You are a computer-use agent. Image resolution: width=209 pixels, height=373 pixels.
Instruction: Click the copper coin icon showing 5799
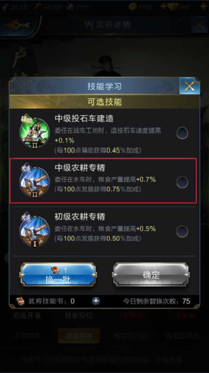[x=133, y=7]
